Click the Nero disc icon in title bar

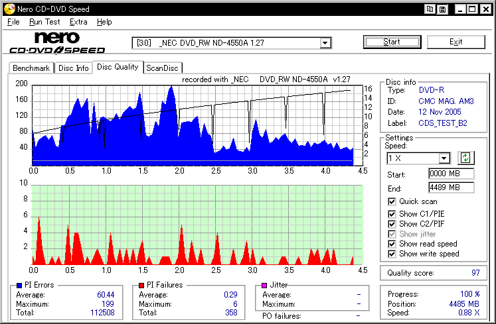pos(9,9)
